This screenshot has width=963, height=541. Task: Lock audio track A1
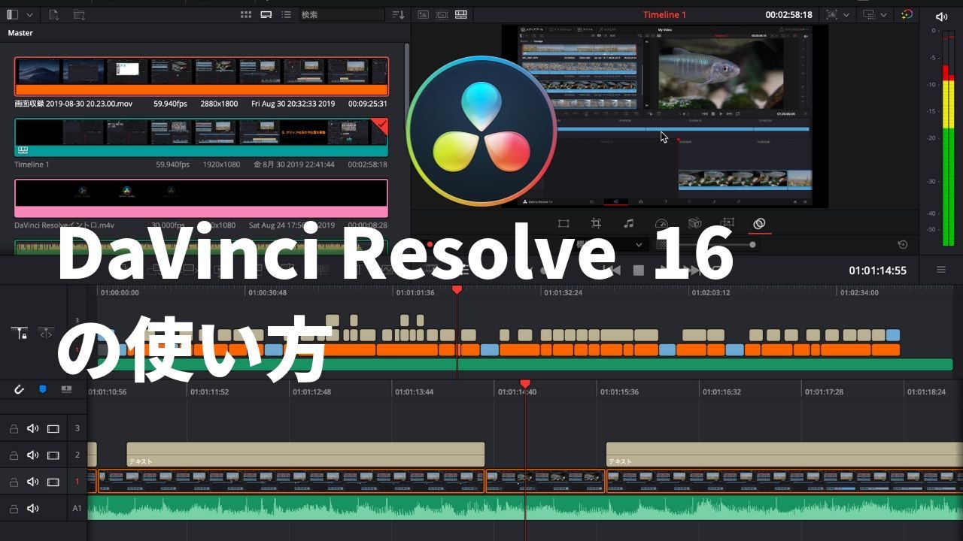(14, 509)
